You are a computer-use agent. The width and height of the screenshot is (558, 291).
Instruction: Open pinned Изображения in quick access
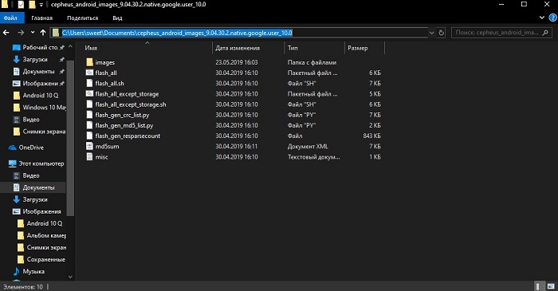[40, 84]
